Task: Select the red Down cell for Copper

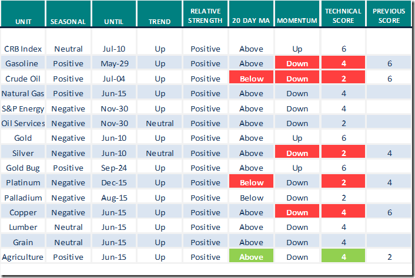Action: click(297, 212)
